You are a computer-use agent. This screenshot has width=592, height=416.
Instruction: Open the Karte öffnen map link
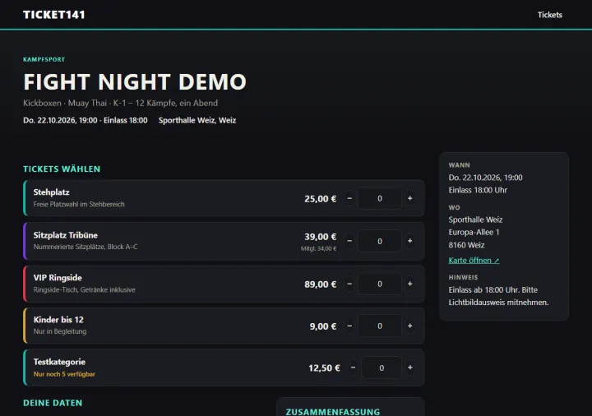(x=474, y=260)
